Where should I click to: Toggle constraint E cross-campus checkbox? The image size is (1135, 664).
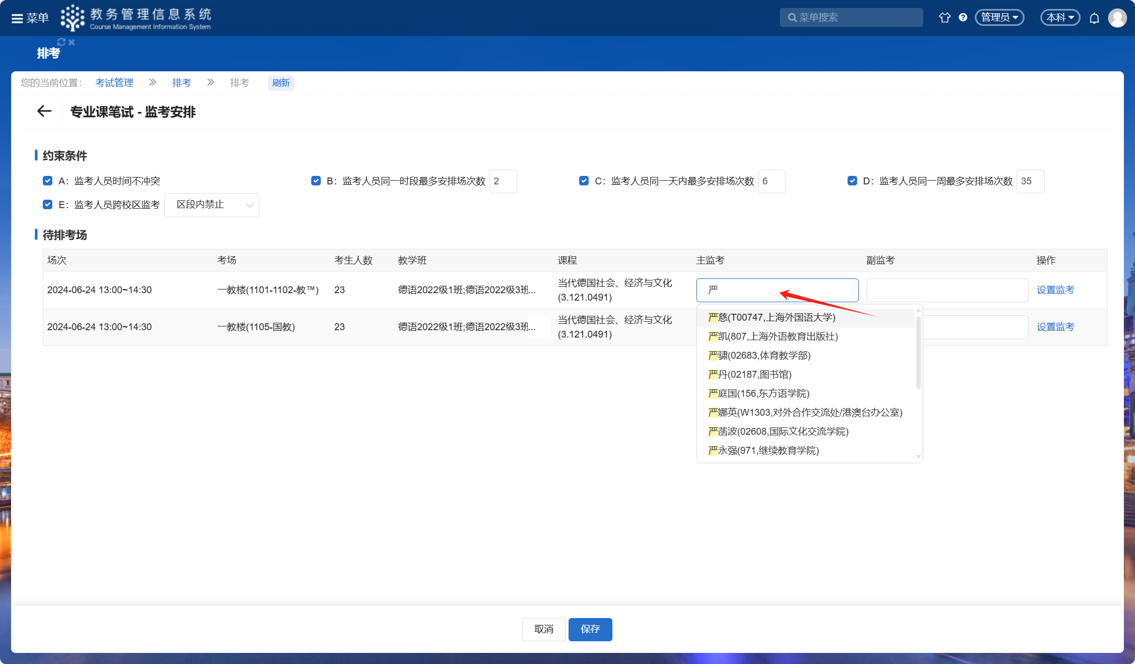click(48, 204)
